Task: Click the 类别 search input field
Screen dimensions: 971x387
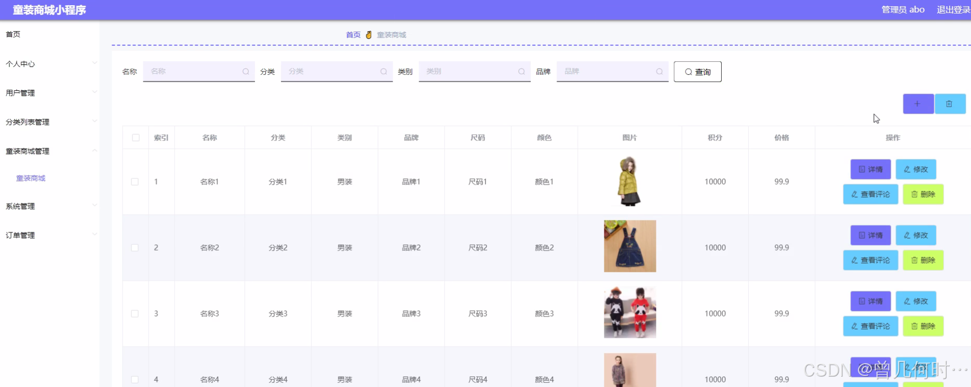Action: [x=475, y=72]
